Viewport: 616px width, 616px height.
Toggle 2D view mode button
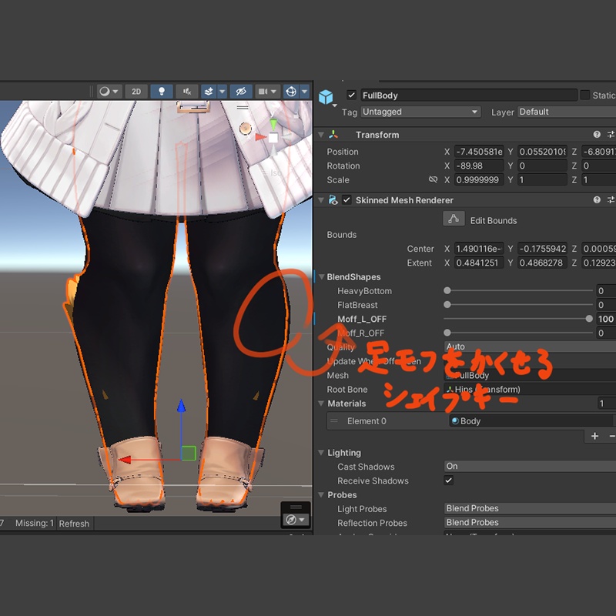point(136,92)
